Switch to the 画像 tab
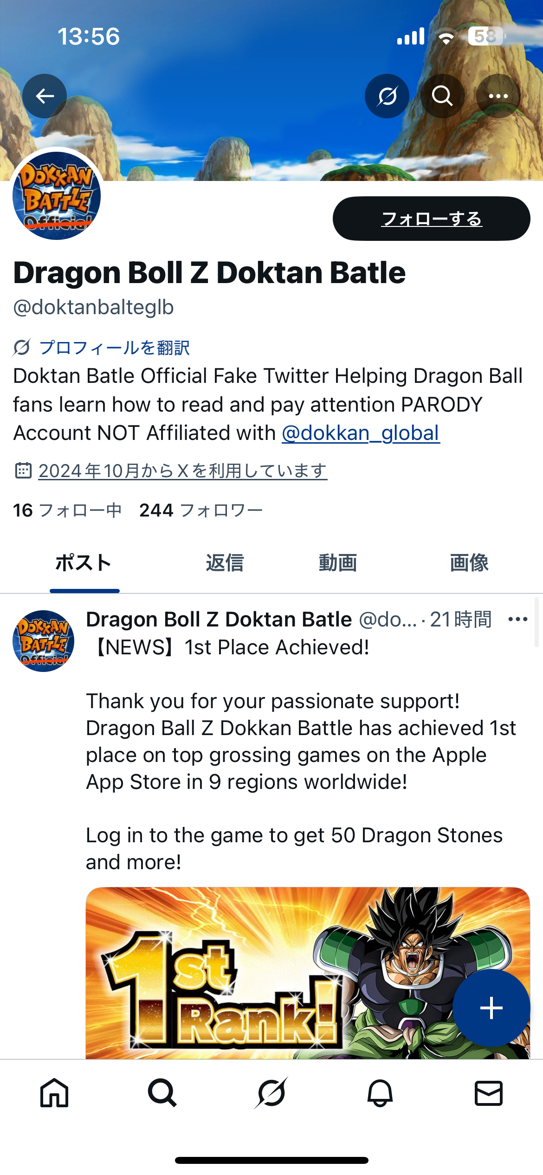This screenshot has height=1175, width=543. point(469,563)
